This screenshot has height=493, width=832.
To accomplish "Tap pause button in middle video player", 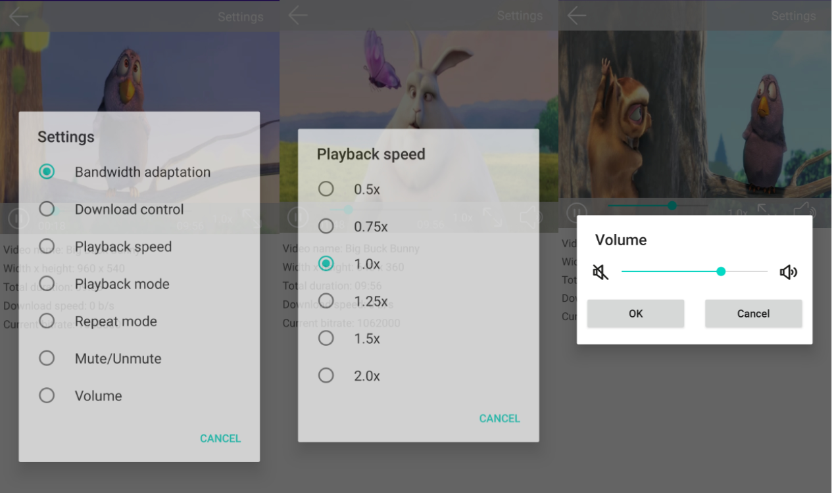I will coord(298,217).
